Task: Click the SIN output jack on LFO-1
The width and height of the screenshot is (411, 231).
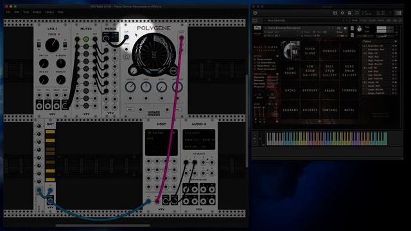Action: coord(39,106)
